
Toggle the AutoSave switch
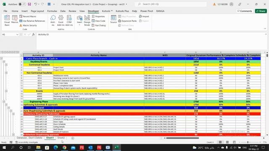[22, 4]
